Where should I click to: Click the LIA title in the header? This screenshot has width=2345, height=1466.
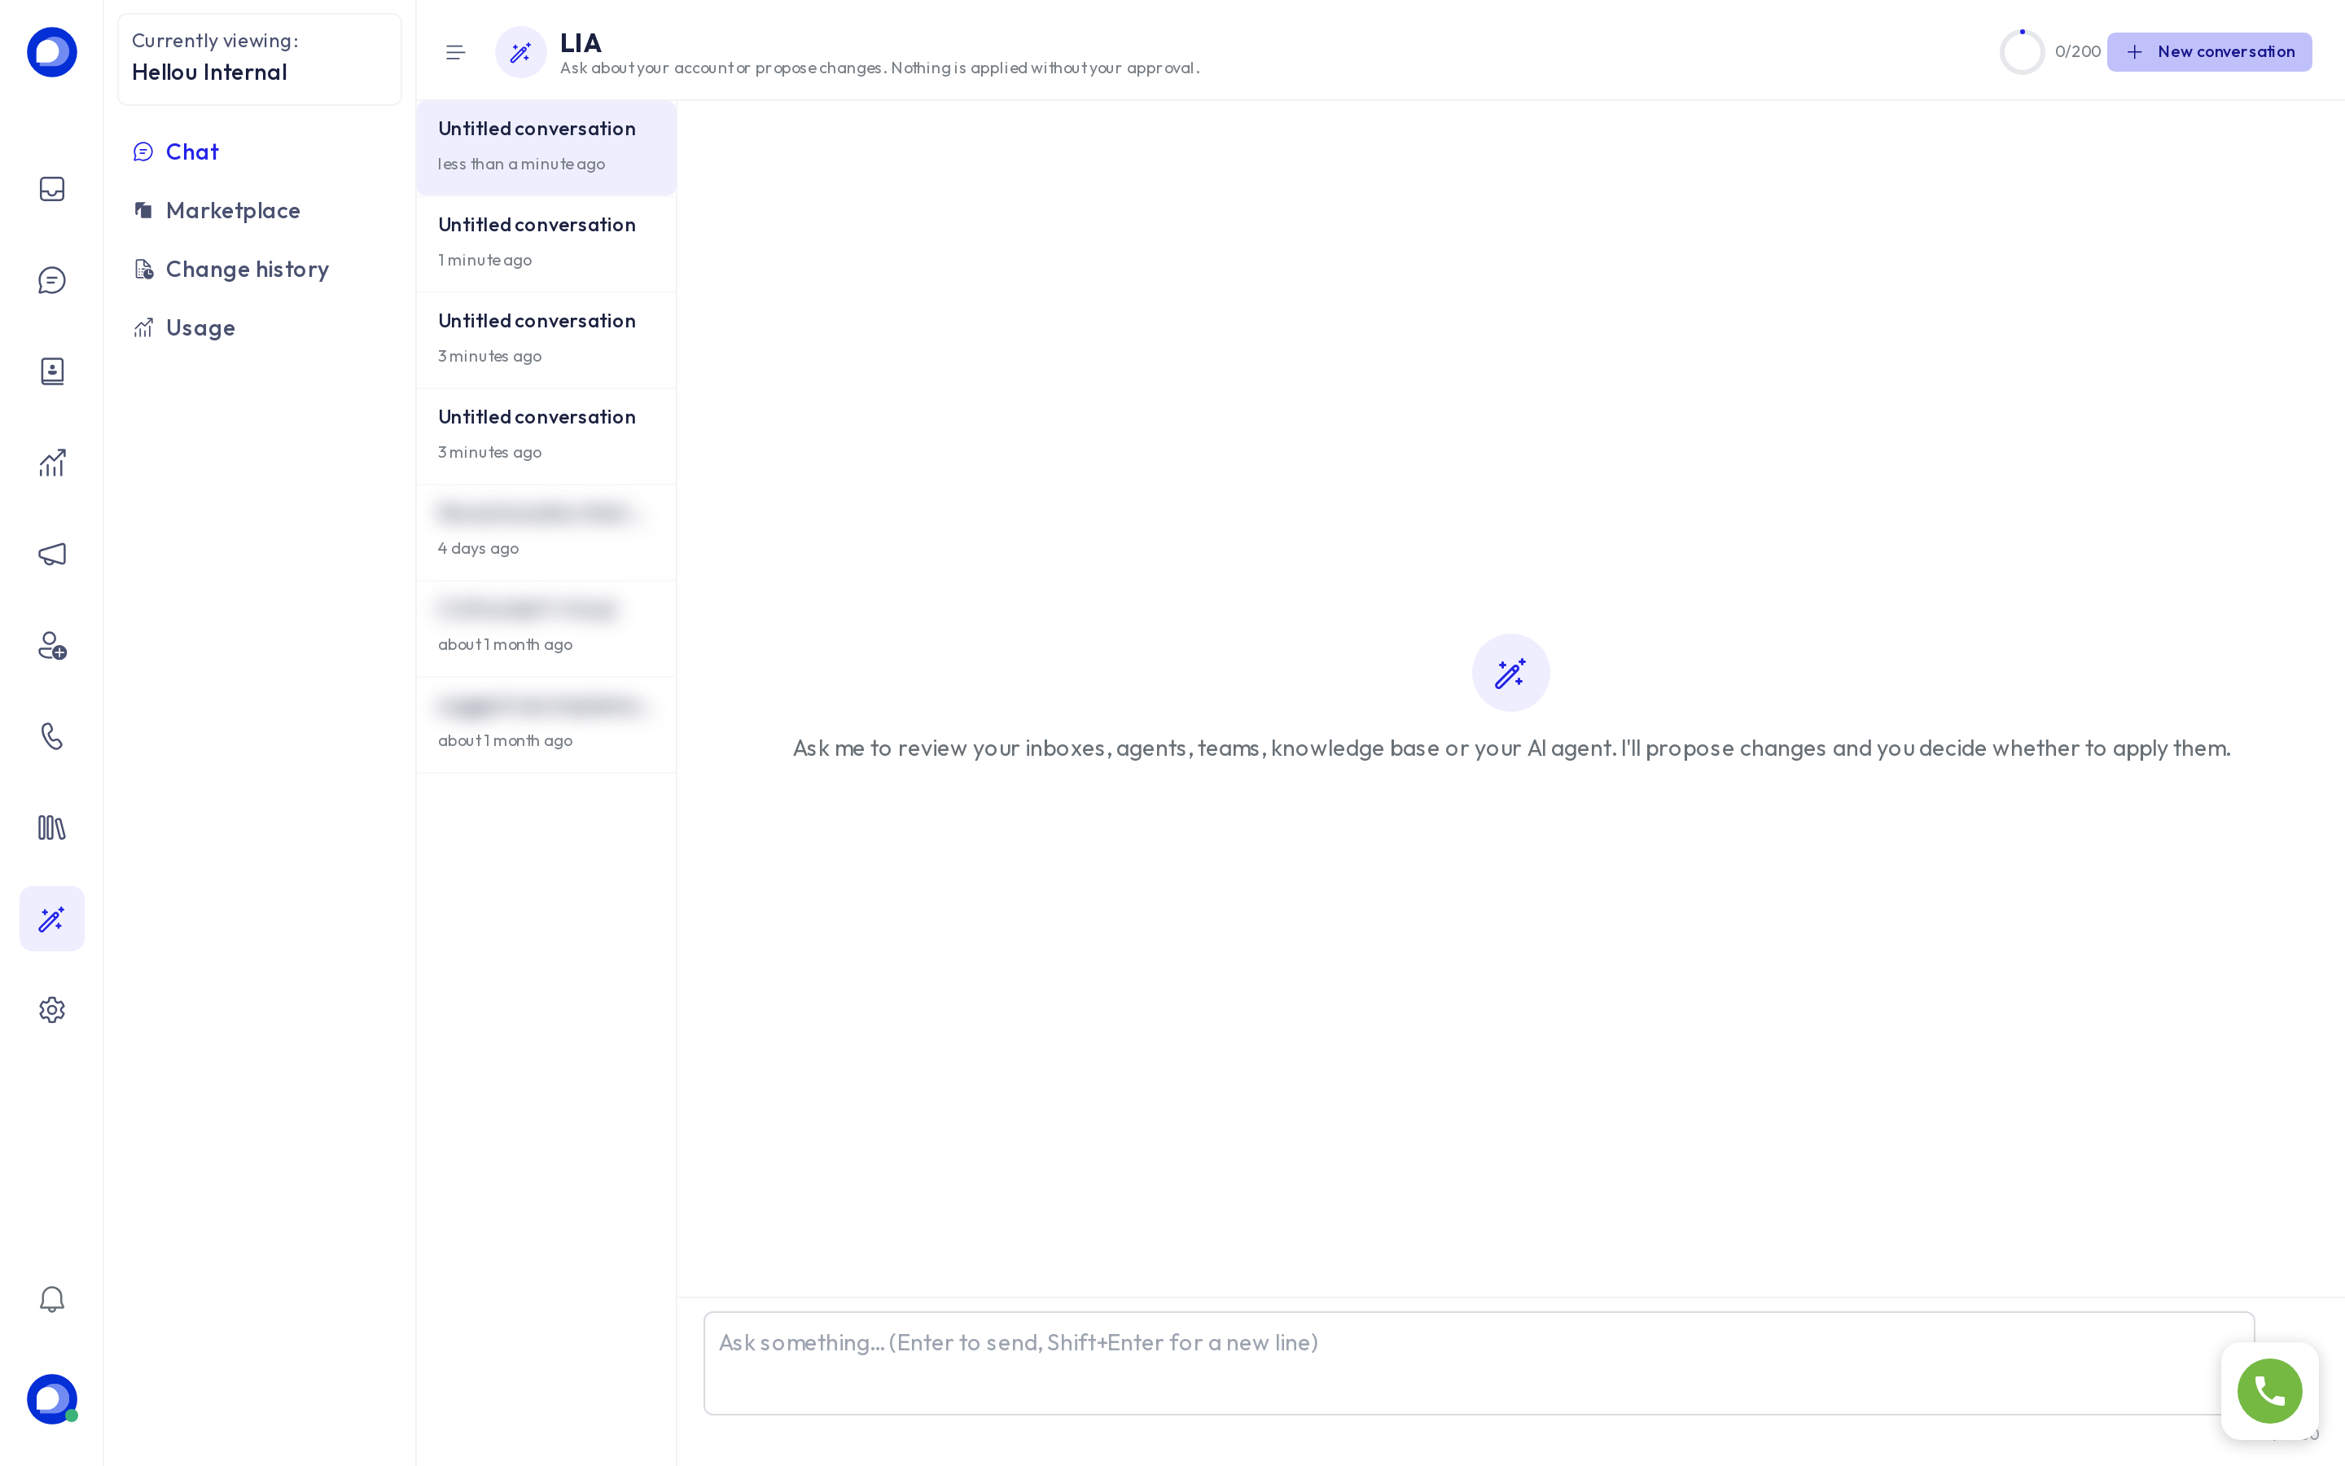coord(581,42)
